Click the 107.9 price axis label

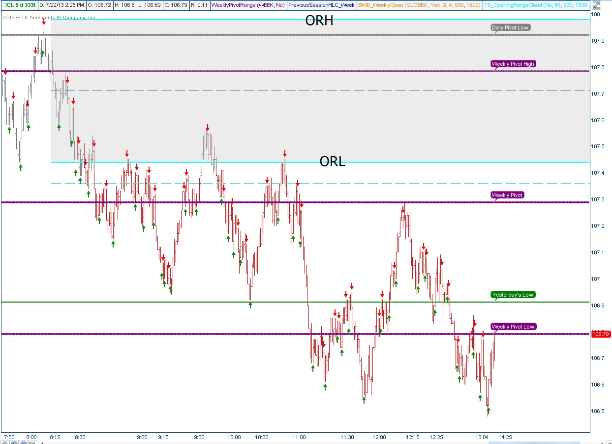599,41
